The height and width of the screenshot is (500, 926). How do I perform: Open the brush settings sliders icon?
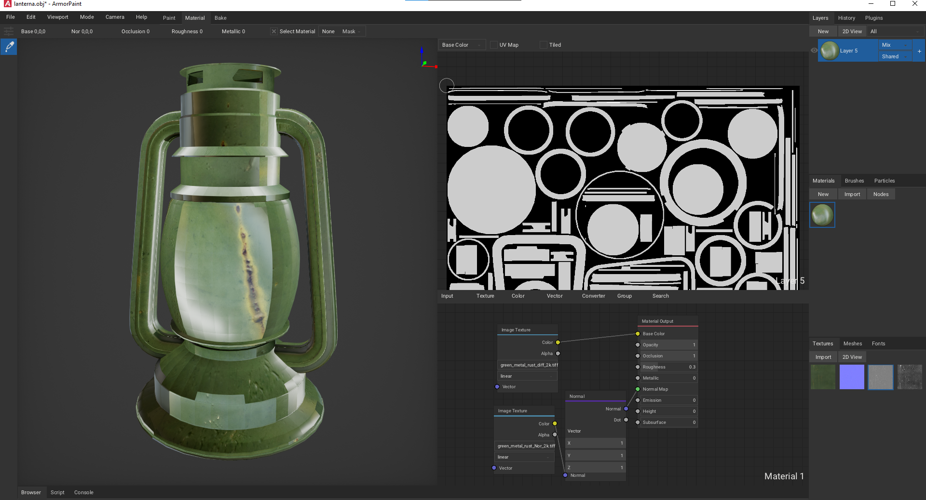[8, 31]
